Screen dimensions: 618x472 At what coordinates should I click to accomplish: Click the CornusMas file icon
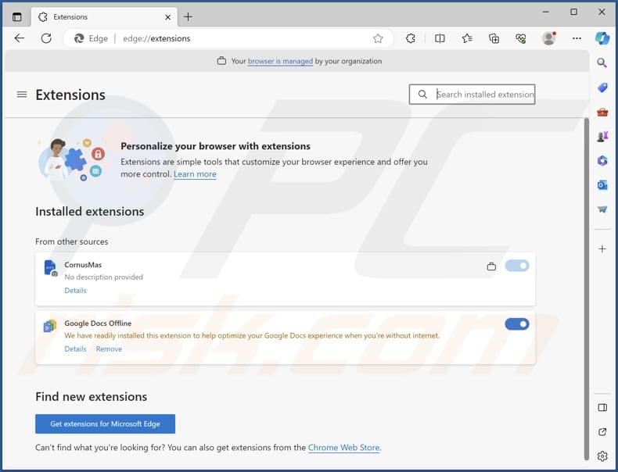pos(50,268)
